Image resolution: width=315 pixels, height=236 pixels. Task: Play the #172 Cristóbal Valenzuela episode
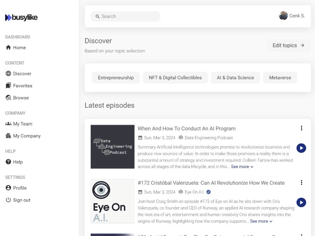[x=301, y=202]
